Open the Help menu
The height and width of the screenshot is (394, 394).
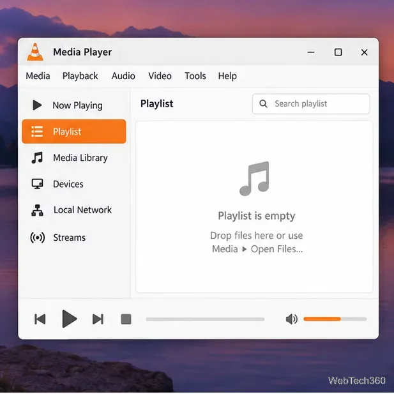(x=227, y=76)
